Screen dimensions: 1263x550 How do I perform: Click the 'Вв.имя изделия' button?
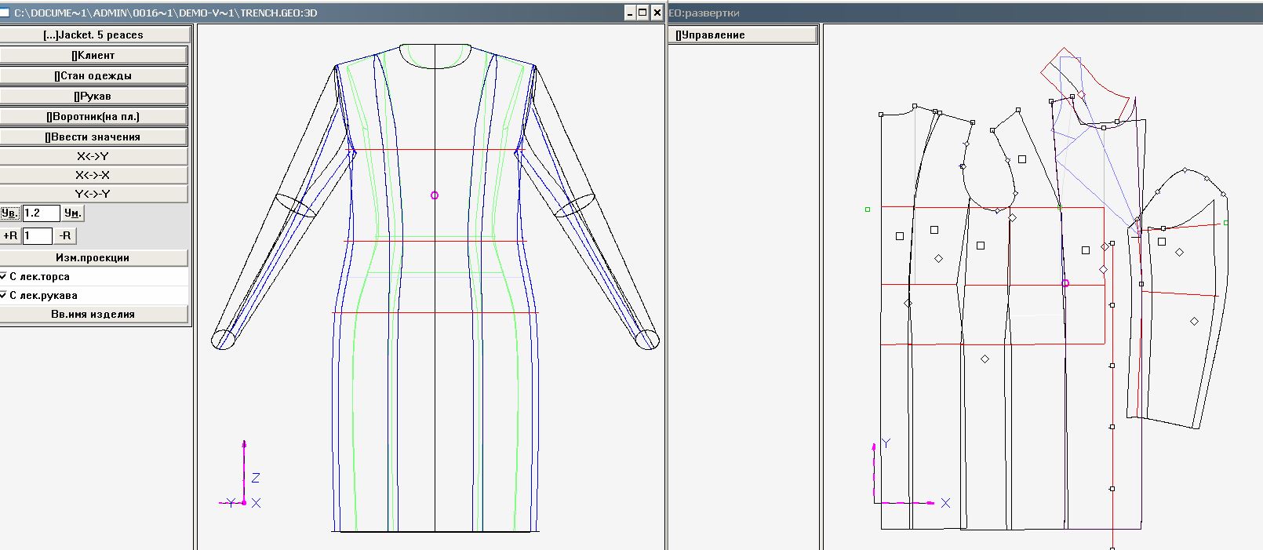[93, 314]
